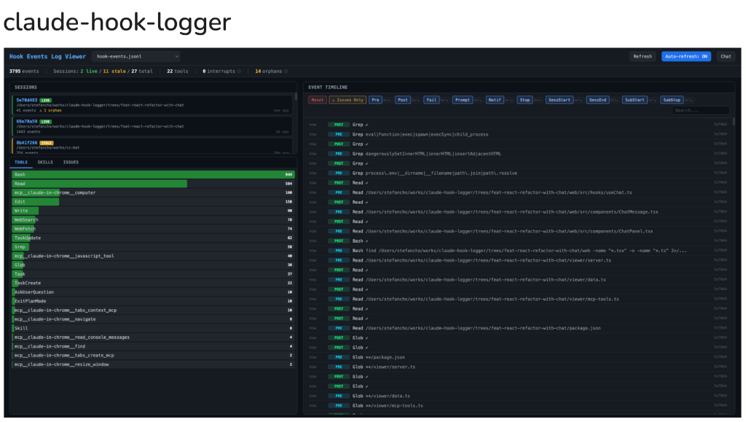Open the Read useChat.ts event
The height and width of the screenshot is (422, 746).
coord(519,192)
